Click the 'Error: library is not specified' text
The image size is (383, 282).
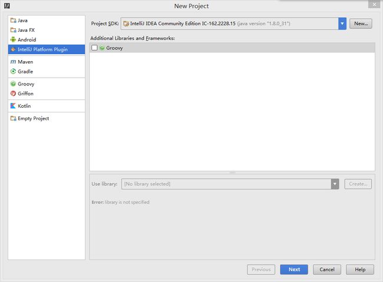(120, 202)
